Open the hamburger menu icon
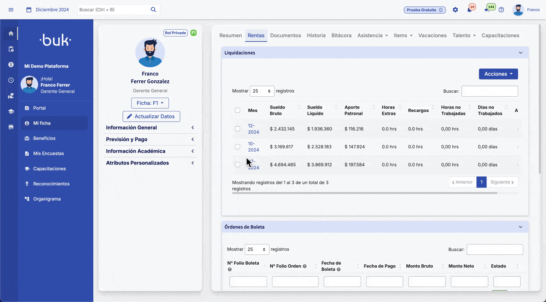 11,10
